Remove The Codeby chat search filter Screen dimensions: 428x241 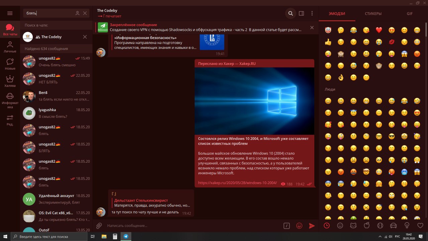click(85, 37)
